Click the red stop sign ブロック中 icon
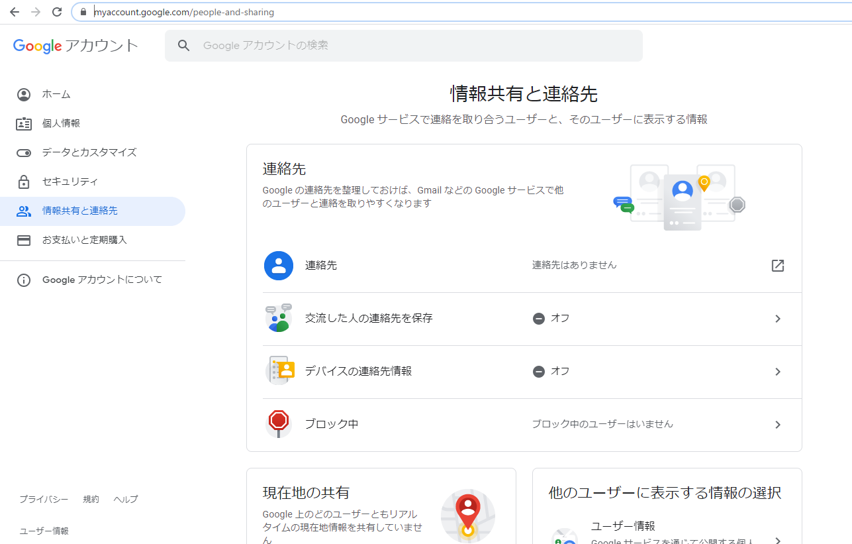 pyautogui.click(x=279, y=423)
